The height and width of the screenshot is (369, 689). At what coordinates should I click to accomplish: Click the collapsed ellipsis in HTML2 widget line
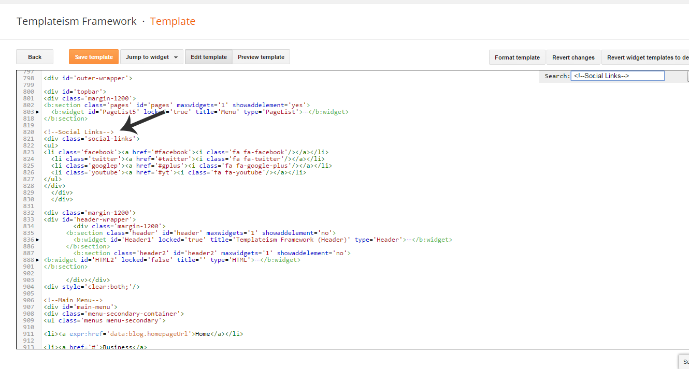[258, 260]
